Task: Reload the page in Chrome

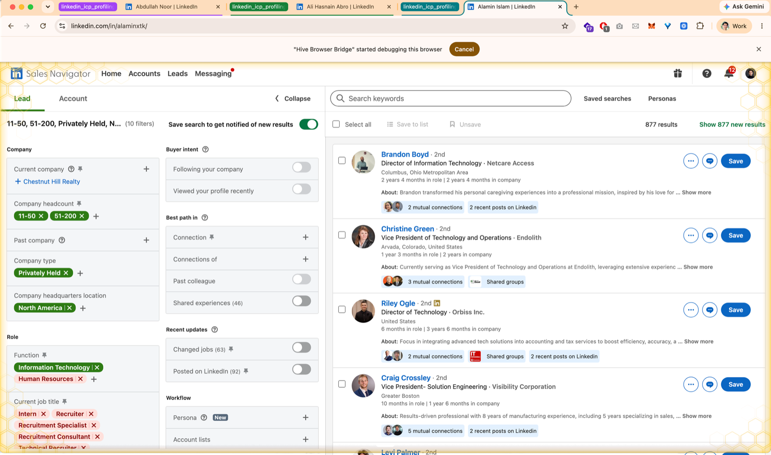Action: [43, 26]
